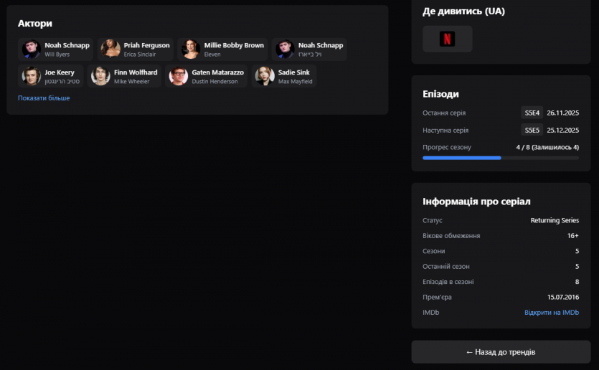
Task: Click Priah Ferguson's avatar photo
Action: (110, 49)
